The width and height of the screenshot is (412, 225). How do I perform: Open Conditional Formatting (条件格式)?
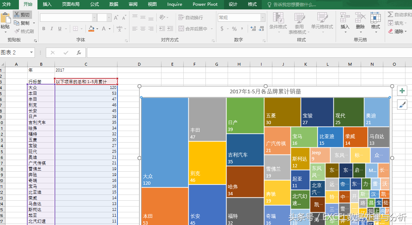tap(278, 23)
